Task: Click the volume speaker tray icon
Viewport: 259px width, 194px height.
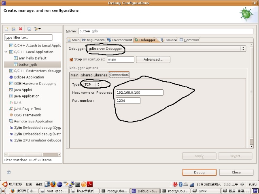Action: [242, 184]
